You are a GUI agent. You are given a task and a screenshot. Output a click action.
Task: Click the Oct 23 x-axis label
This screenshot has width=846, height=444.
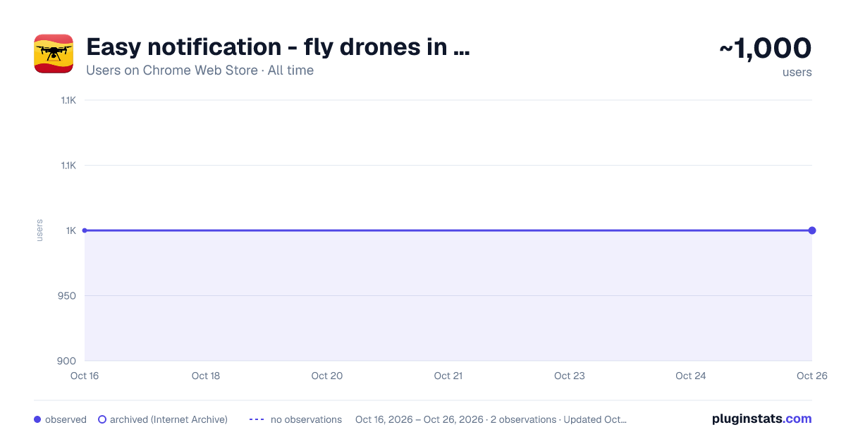[x=570, y=376]
